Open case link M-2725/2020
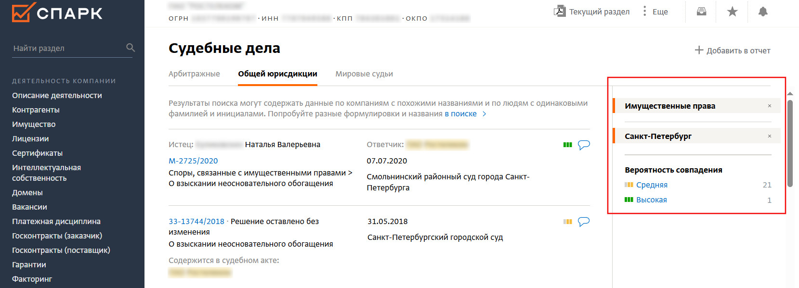The height and width of the screenshot is (288, 799). (x=193, y=161)
